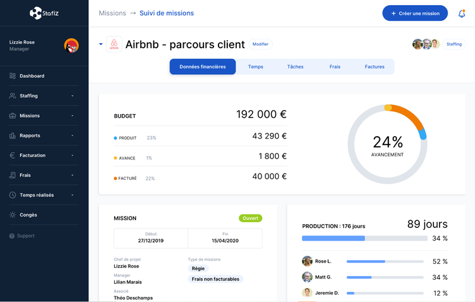This screenshot has width=475, height=302.
Task: Open the Dashboard from sidebar icon
Action: [13, 76]
